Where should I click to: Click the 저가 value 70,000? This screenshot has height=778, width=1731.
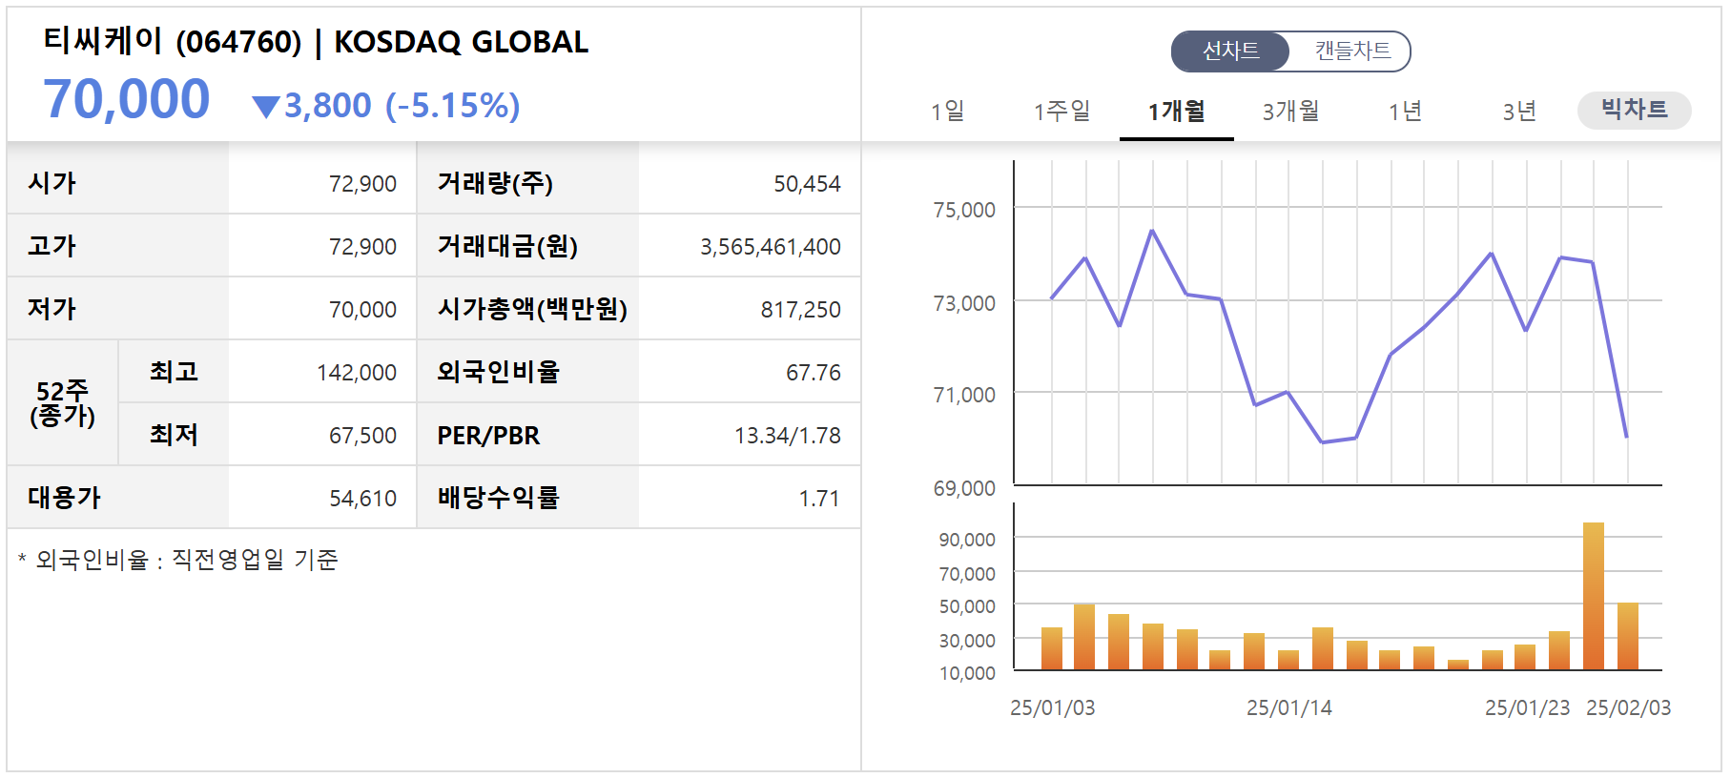click(x=362, y=310)
